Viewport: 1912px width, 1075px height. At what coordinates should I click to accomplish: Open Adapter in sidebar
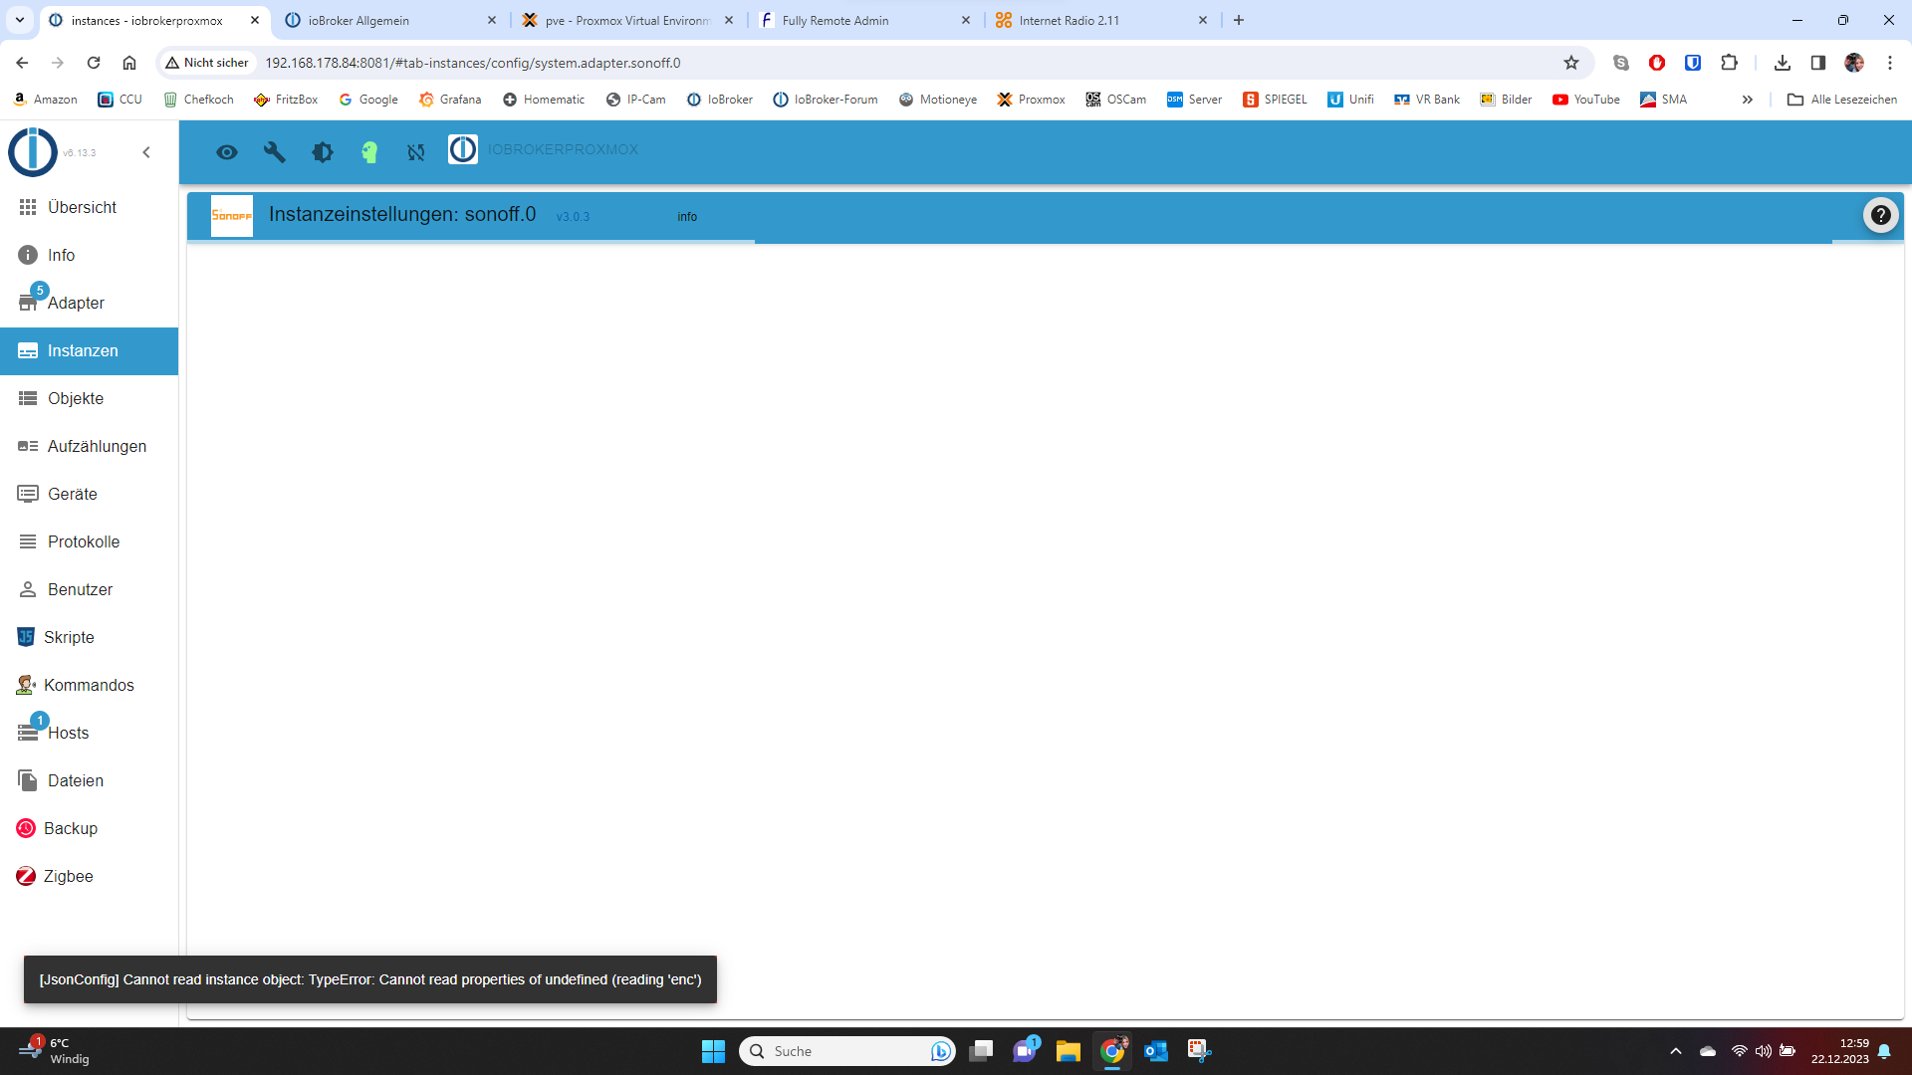point(90,303)
